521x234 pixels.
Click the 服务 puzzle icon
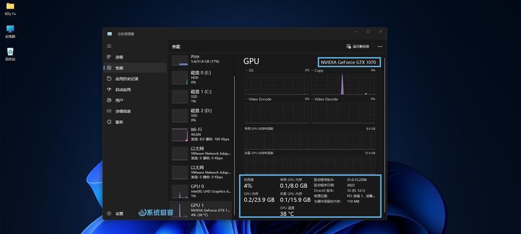tap(109, 122)
